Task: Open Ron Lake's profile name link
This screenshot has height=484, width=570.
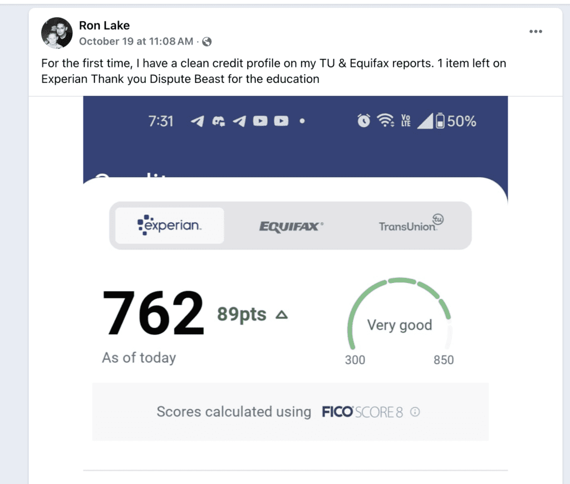Action: tap(104, 25)
